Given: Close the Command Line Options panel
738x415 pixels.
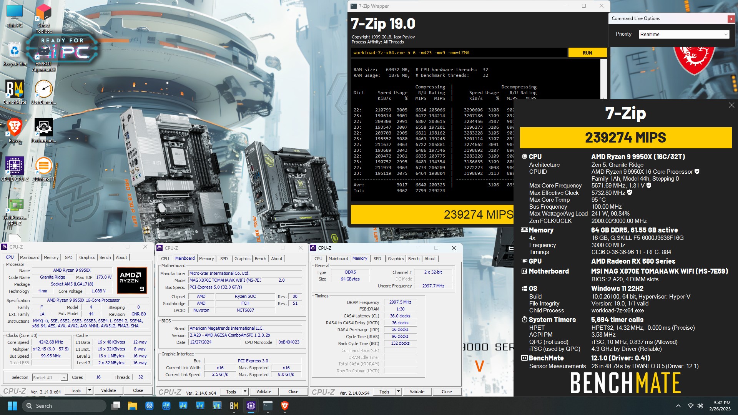Looking at the screenshot, I should point(731,18).
